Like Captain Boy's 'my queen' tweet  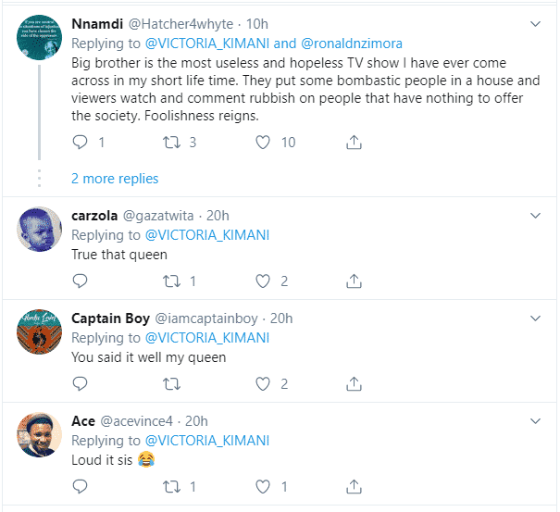(x=263, y=383)
